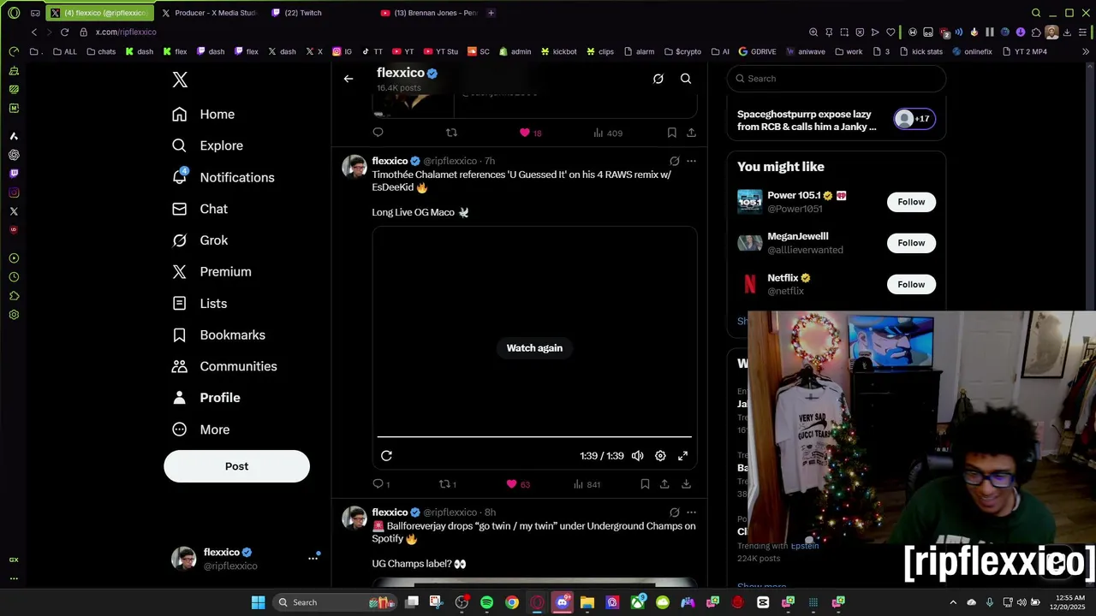Screen dimensions: 1096x616
Task: Expand the More menu in sidebar
Action: pos(201,429)
